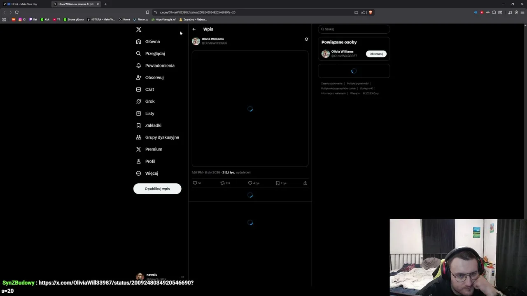Open Polityka dotycząca plików cookie link
The image size is (527, 296).
click(x=338, y=88)
